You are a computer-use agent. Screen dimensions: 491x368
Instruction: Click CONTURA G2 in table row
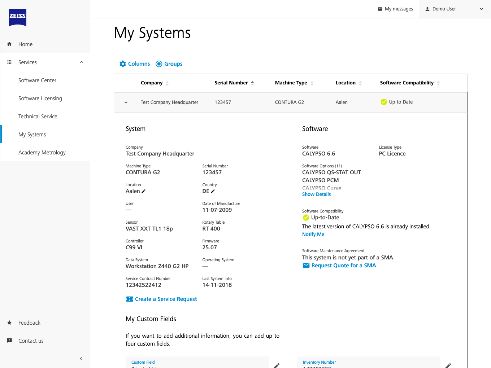tap(290, 102)
